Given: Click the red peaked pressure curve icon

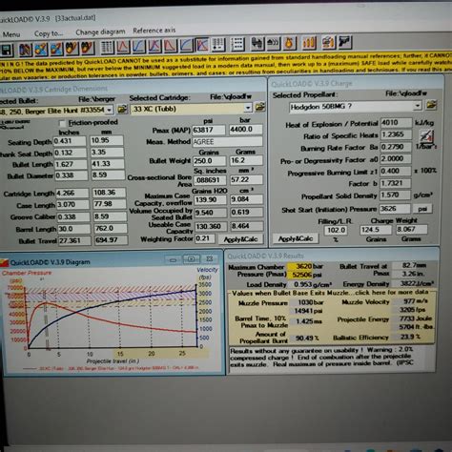Looking at the screenshot, I should (x=123, y=47).
